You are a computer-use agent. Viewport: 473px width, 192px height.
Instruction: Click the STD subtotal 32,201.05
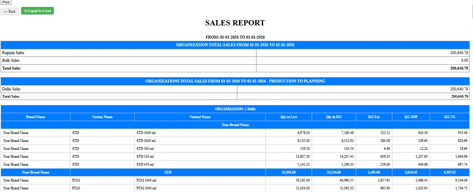289,172
